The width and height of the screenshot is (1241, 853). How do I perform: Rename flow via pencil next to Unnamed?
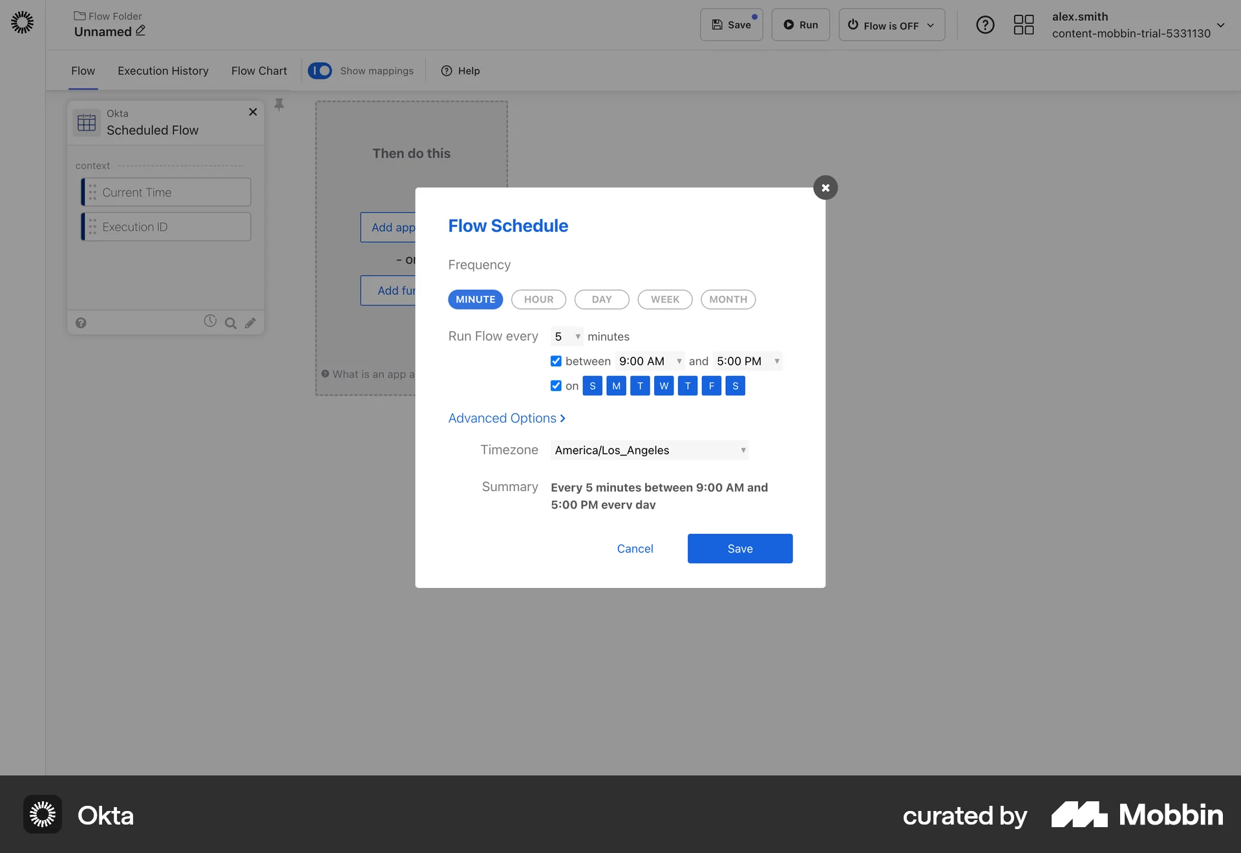140,30
